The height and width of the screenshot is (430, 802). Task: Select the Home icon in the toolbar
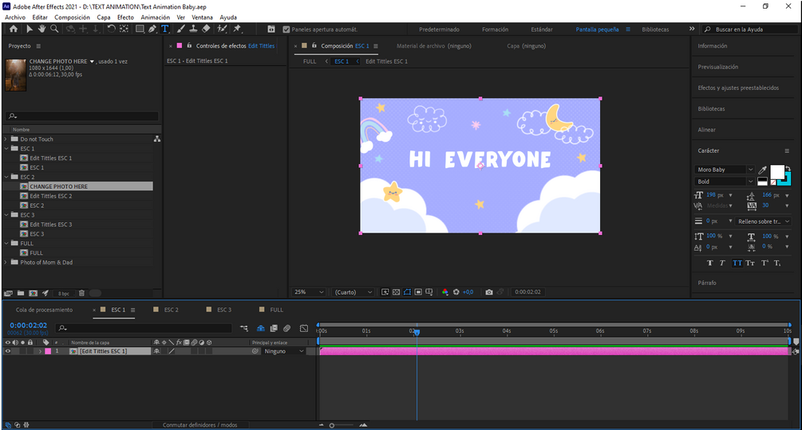pyautogui.click(x=14, y=29)
